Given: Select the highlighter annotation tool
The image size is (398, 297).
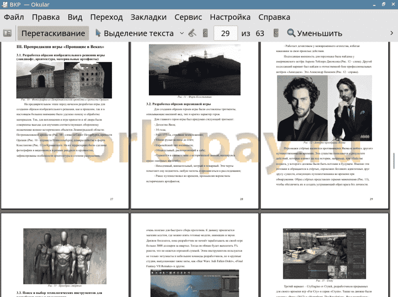Looking at the screenshot, I should point(192,33).
